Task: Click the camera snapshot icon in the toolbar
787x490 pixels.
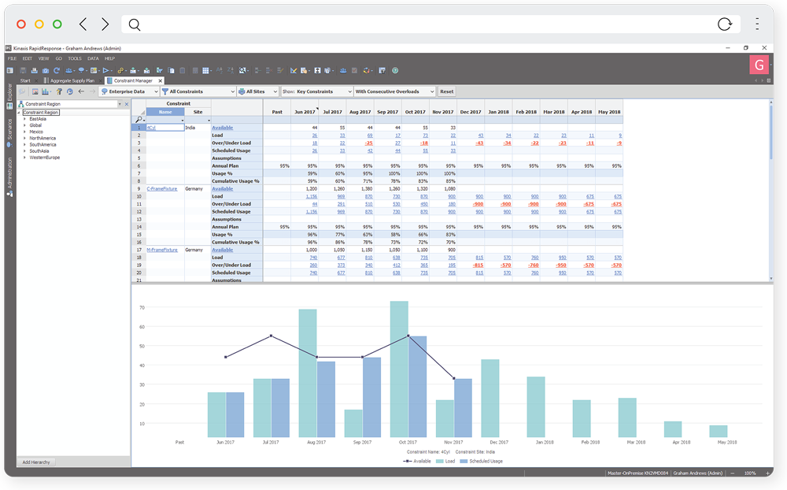Action: pos(46,70)
